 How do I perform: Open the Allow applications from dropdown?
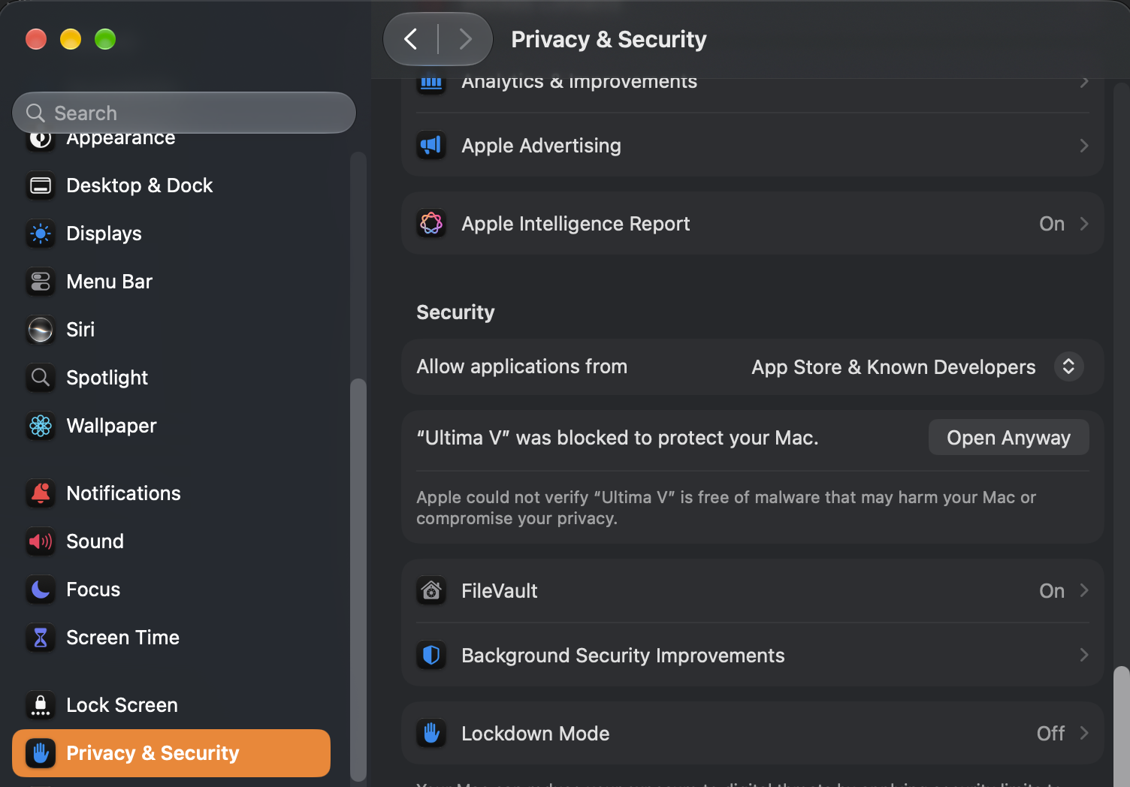[1068, 366]
